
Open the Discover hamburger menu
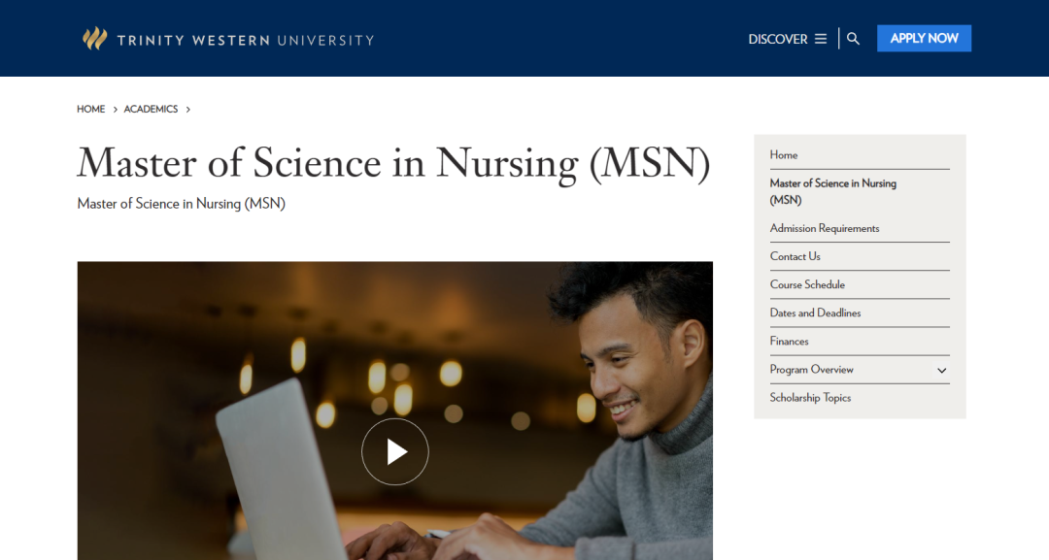(788, 39)
